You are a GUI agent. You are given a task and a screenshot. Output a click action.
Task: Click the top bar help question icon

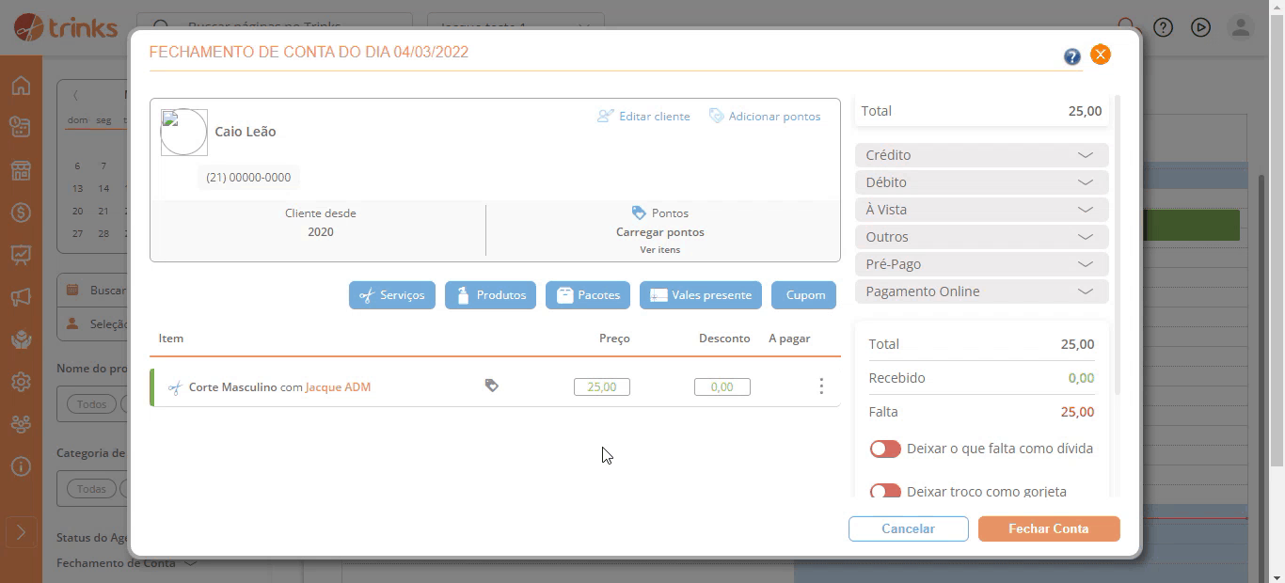pyautogui.click(x=1164, y=27)
